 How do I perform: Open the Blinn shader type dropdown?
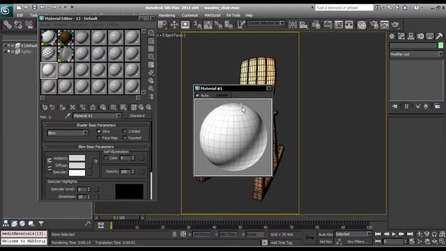pos(68,133)
